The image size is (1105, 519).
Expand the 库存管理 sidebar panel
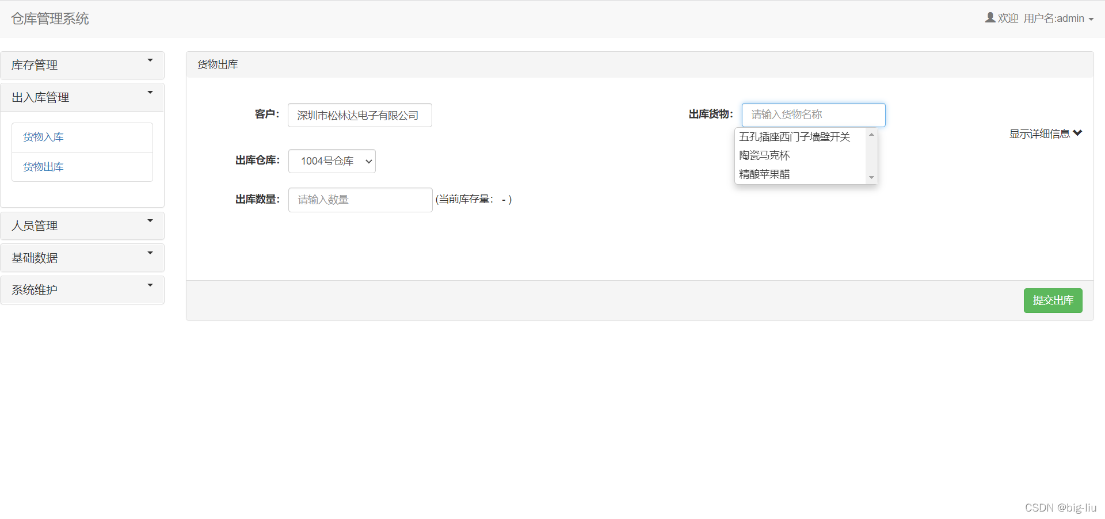click(82, 65)
